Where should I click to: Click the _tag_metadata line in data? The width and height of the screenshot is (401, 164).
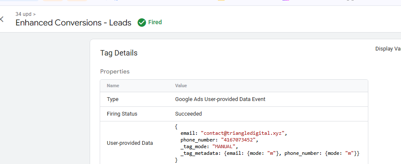pyautogui.click(x=270, y=153)
